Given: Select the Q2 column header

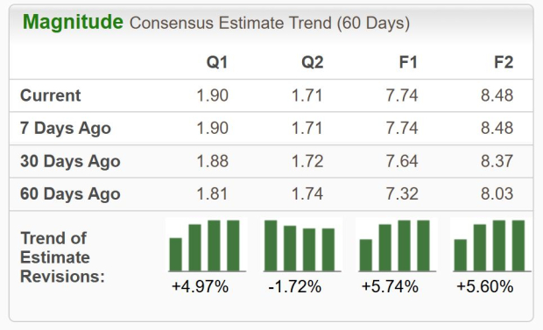Looking at the screenshot, I should 313,63.
